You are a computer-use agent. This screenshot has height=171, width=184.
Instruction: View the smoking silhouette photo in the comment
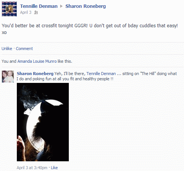point(43,122)
